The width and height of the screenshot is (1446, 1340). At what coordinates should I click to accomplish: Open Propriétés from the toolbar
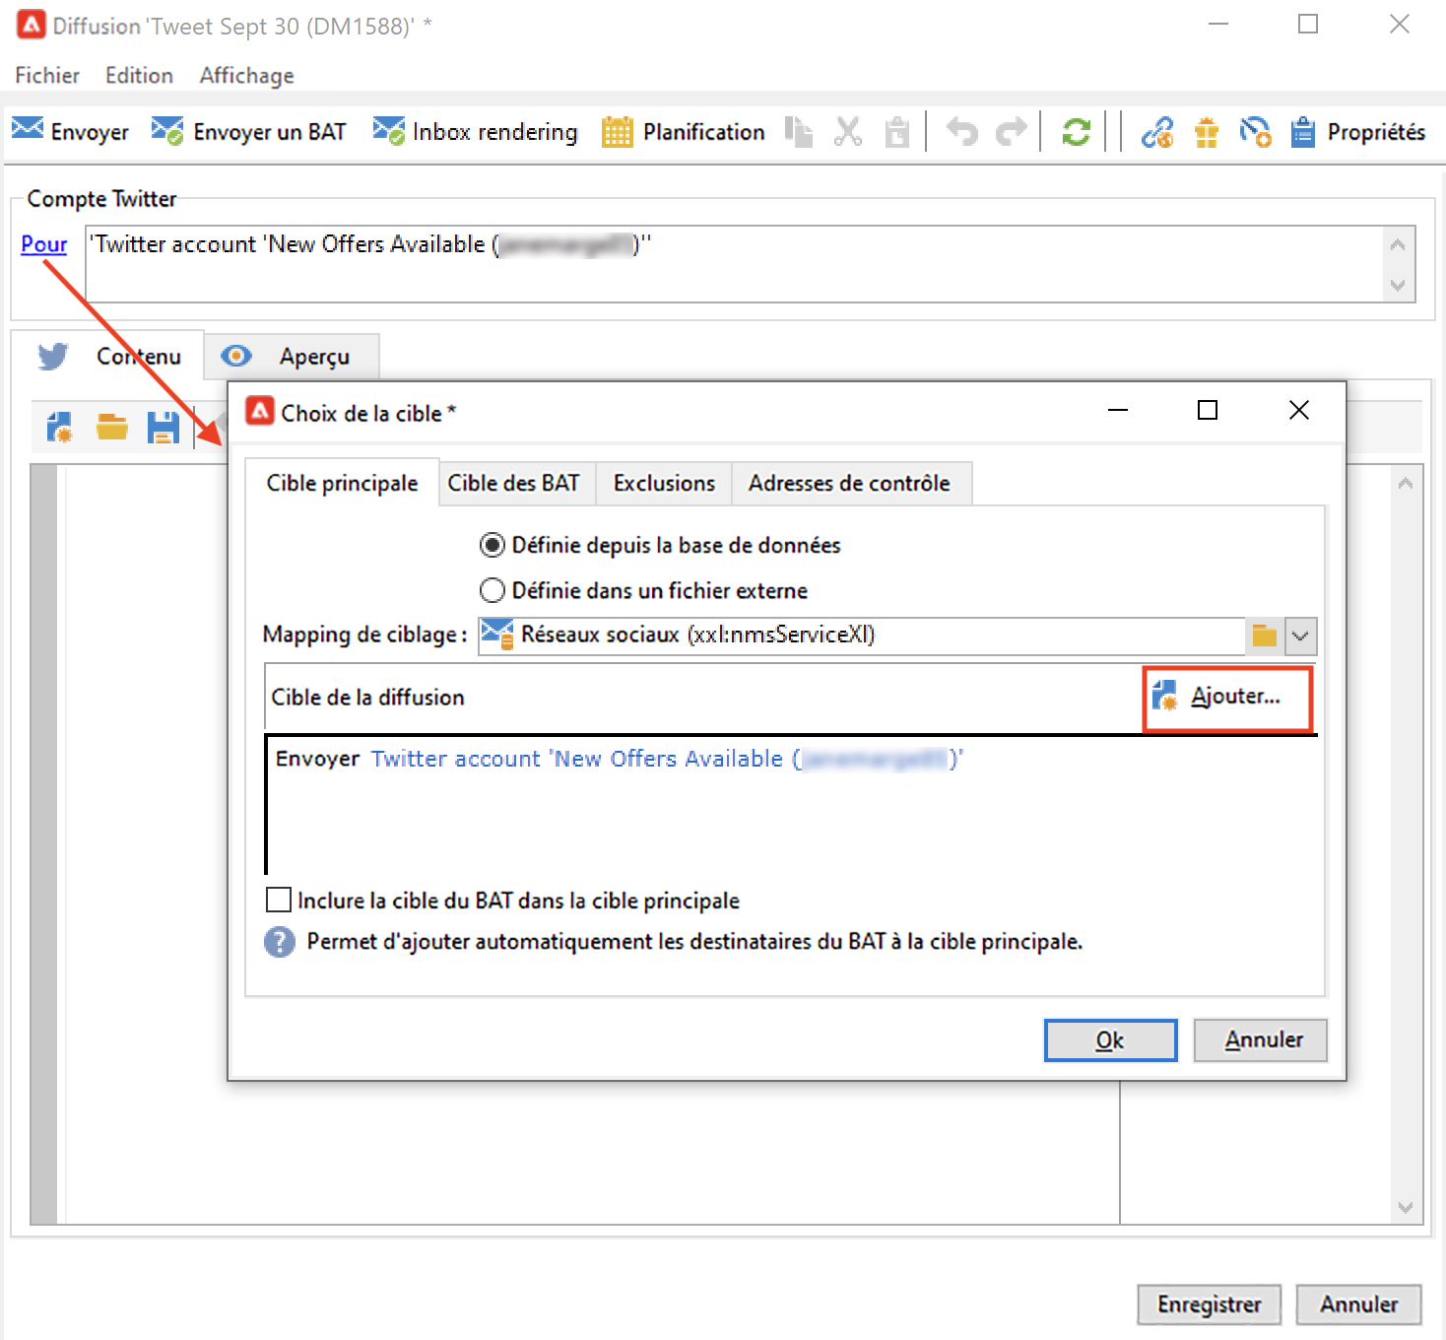click(x=1358, y=131)
